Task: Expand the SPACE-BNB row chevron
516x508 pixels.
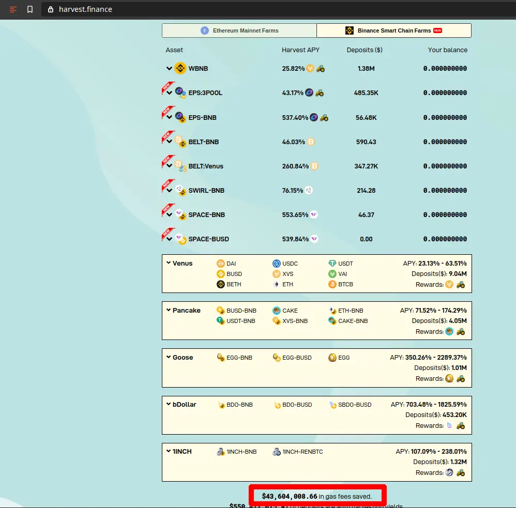Action: click(x=169, y=215)
